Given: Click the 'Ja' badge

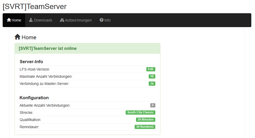Looking at the screenshot, I should point(152,84).
